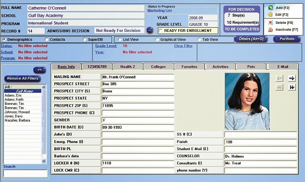Click the Inactivate [F7] icon
This screenshot has width=305, height=182.
pos(270,30)
